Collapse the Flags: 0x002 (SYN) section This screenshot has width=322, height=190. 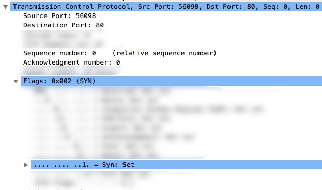pyautogui.click(x=16, y=81)
